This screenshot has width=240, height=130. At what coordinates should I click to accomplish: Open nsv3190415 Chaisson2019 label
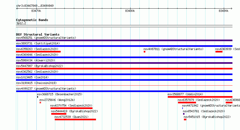click(x=36, y=83)
